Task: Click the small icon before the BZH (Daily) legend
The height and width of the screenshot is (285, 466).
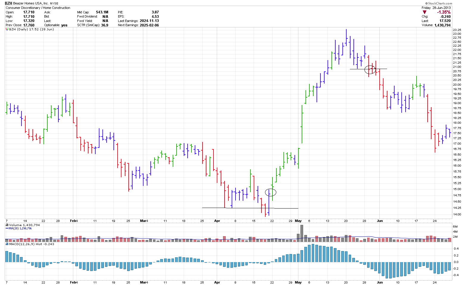Action: (x=7, y=29)
